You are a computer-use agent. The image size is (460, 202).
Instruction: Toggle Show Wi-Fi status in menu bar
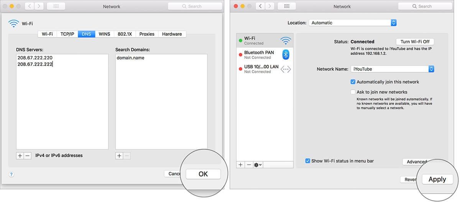pos(308,161)
